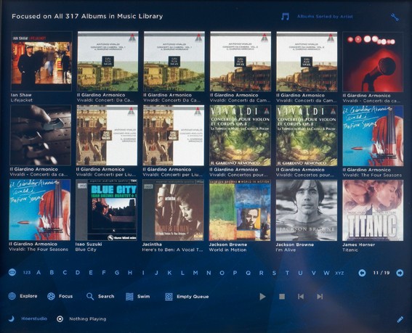This screenshot has height=333, width=412.
Task: Click the 'Isao Suzuki' artist name
Action: [89, 244]
